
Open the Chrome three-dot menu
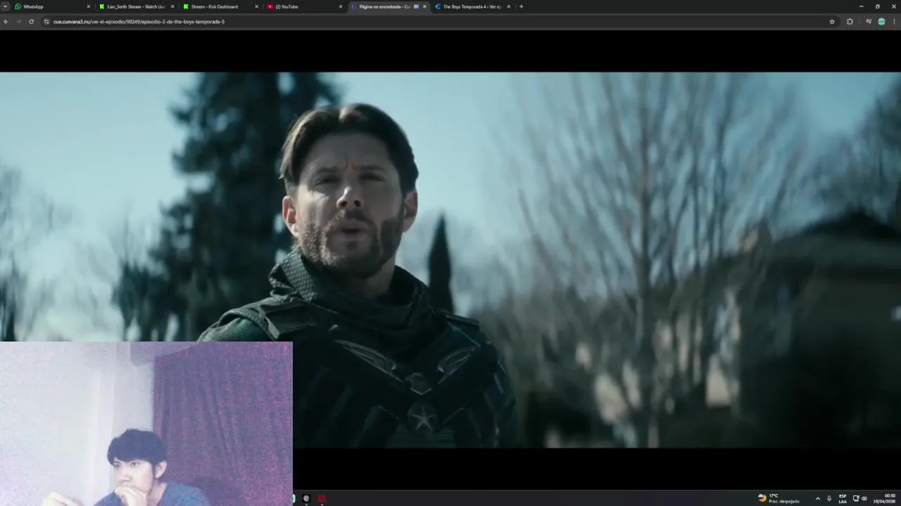tap(894, 22)
